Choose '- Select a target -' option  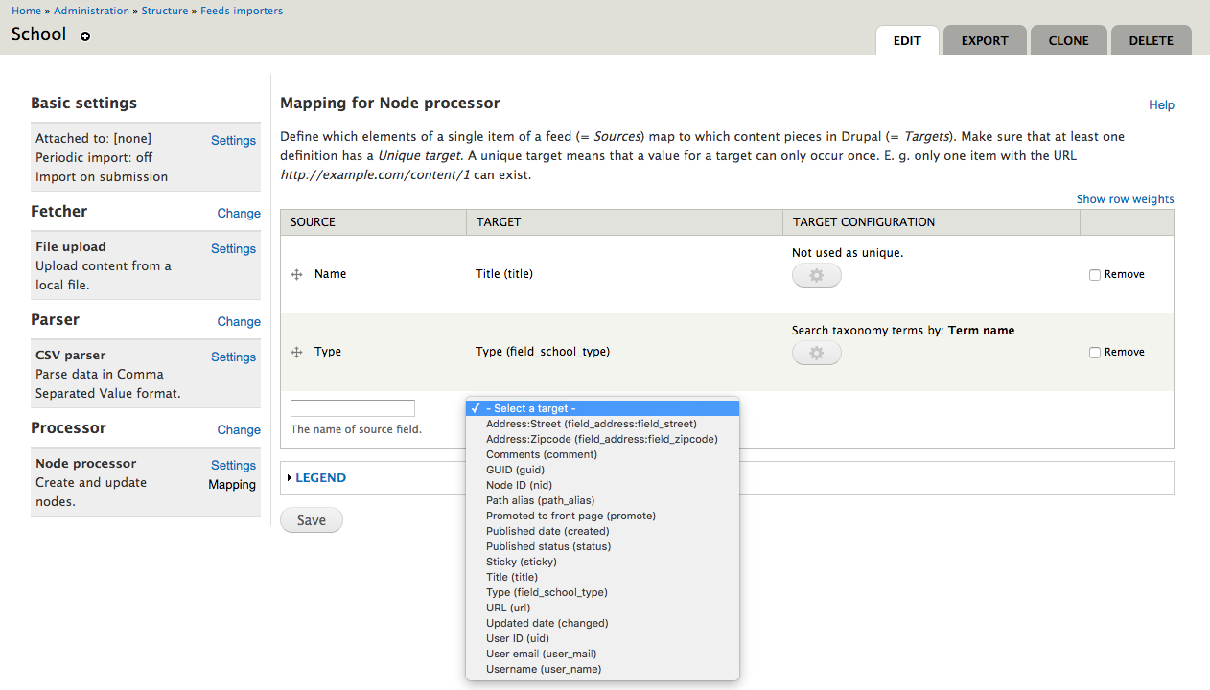[602, 408]
